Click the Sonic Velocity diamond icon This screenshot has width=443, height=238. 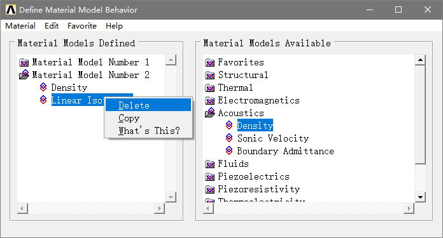[x=229, y=138]
